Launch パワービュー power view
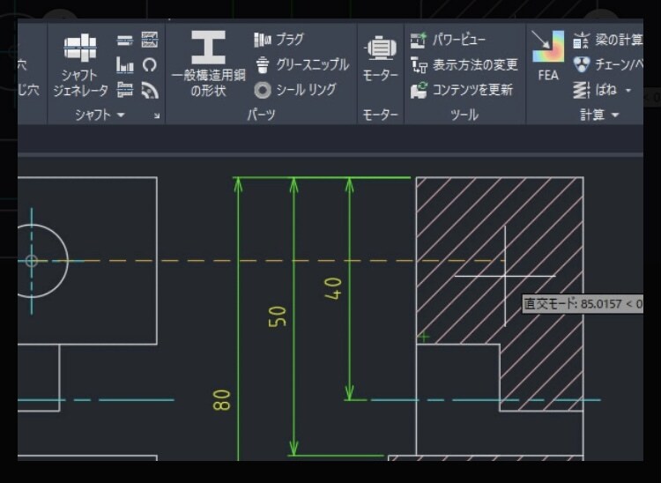The width and height of the screenshot is (661, 483). pyautogui.click(x=448, y=40)
